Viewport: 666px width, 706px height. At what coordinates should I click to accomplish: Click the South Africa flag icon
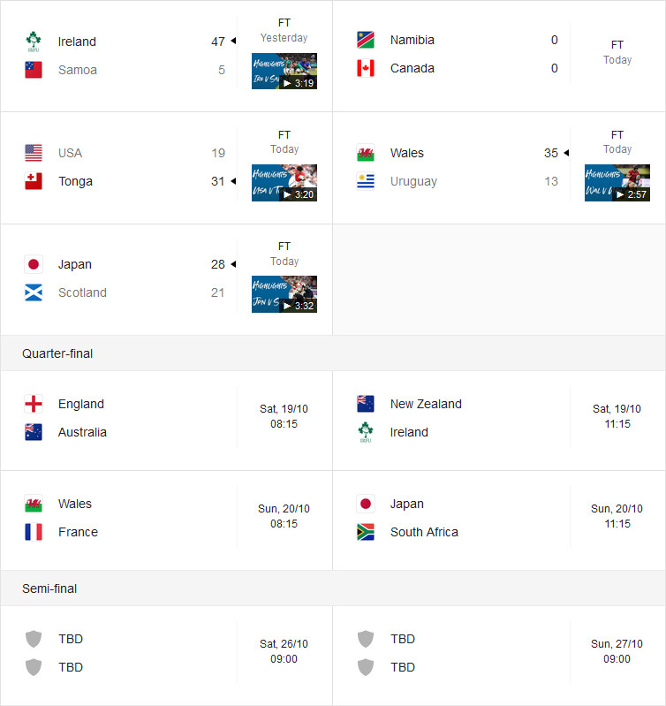[x=366, y=532]
